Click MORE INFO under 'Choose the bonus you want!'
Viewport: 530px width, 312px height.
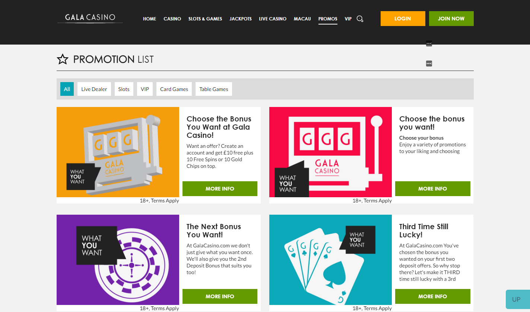pyautogui.click(x=433, y=189)
